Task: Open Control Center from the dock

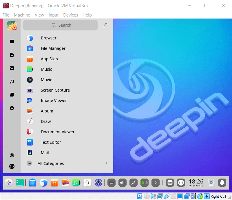Action: coord(98,183)
